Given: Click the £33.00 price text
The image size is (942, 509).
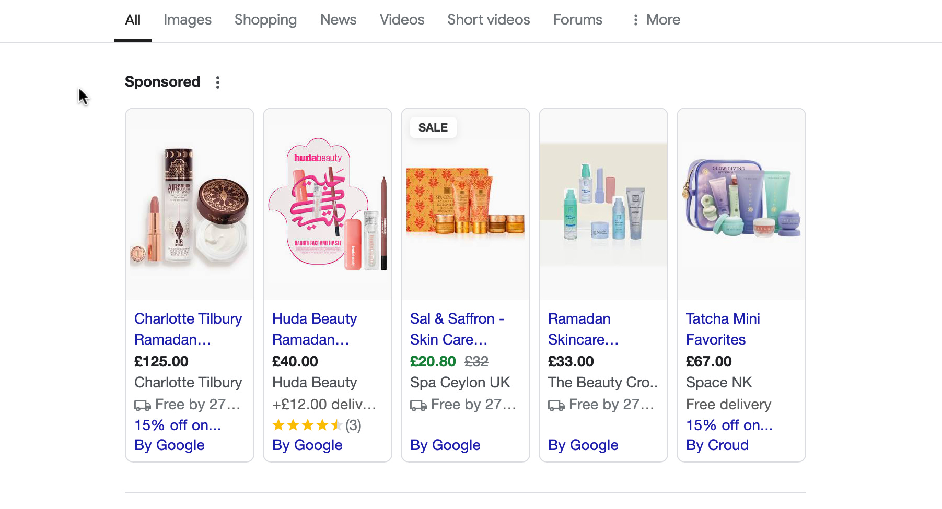Looking at the screenshot, I should [571, 362].
